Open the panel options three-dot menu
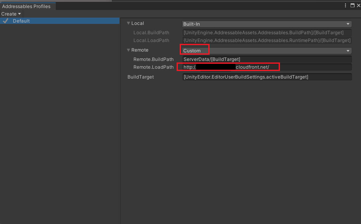 [x=345, y=5]
